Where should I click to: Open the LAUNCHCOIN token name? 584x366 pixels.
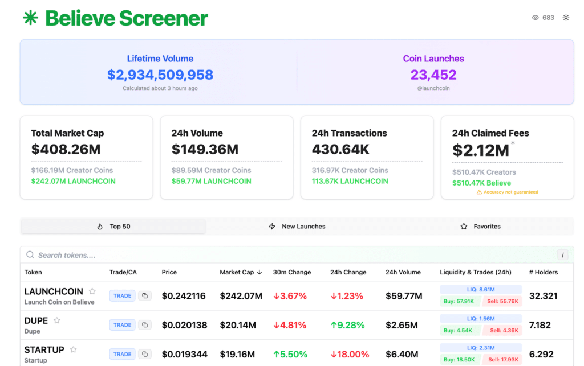click(54, 291)
